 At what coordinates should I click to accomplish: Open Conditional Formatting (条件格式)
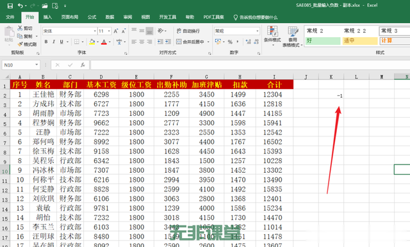pos(272,36)
